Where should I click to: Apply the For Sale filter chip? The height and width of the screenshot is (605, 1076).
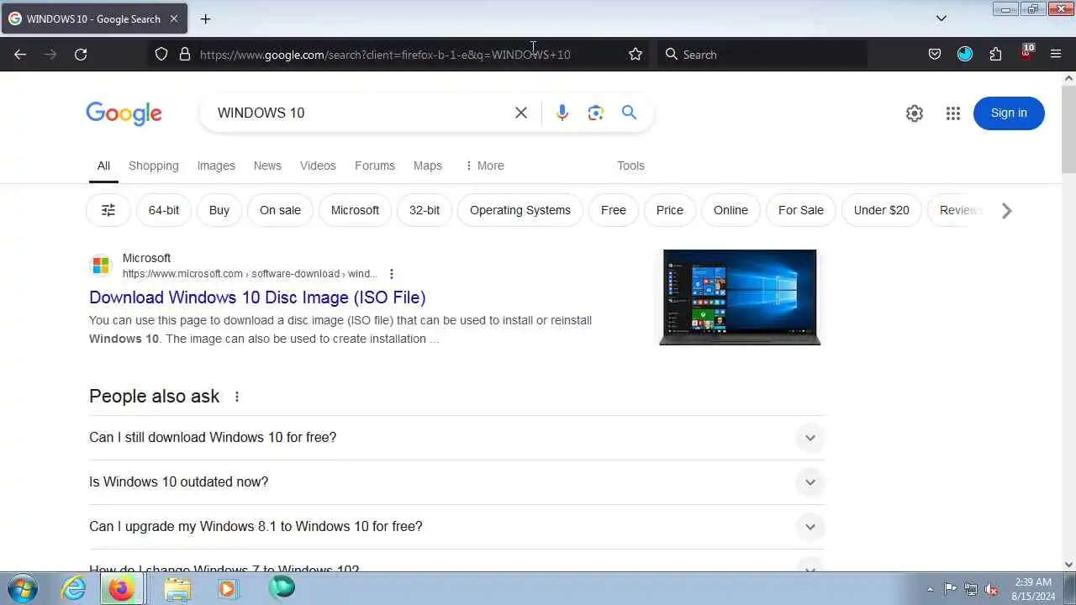801,210
